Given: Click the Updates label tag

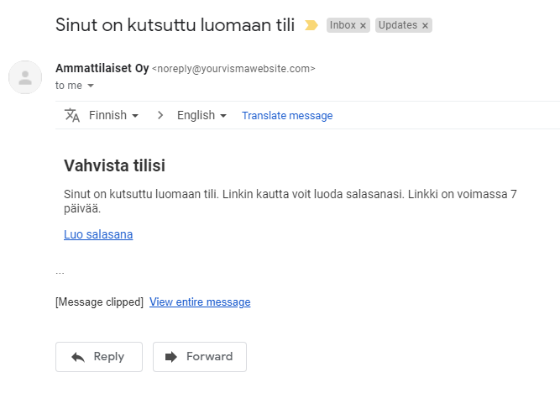Looking at the screenshot, I should (398, 25).
